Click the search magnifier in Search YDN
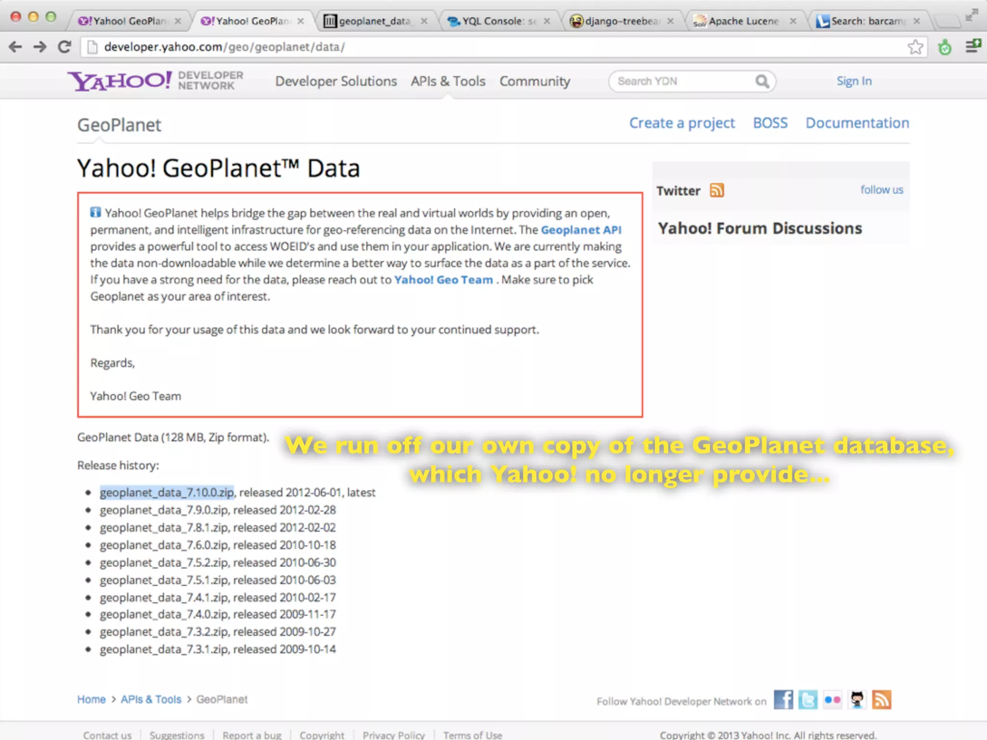 point(762,81)
